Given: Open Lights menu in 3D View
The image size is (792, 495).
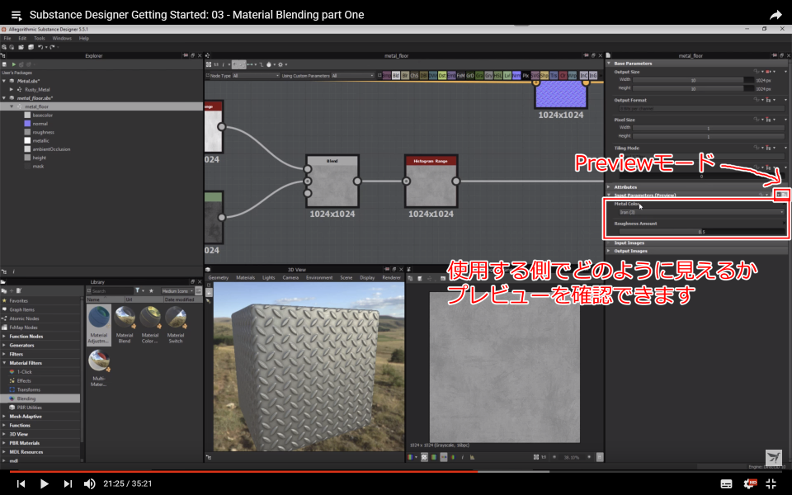Looking at the screenshot, I should point(269,278).
